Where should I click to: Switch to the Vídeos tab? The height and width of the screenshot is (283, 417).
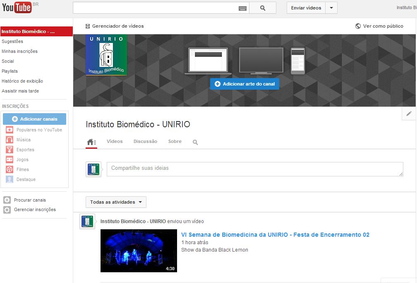coord(115,141)
